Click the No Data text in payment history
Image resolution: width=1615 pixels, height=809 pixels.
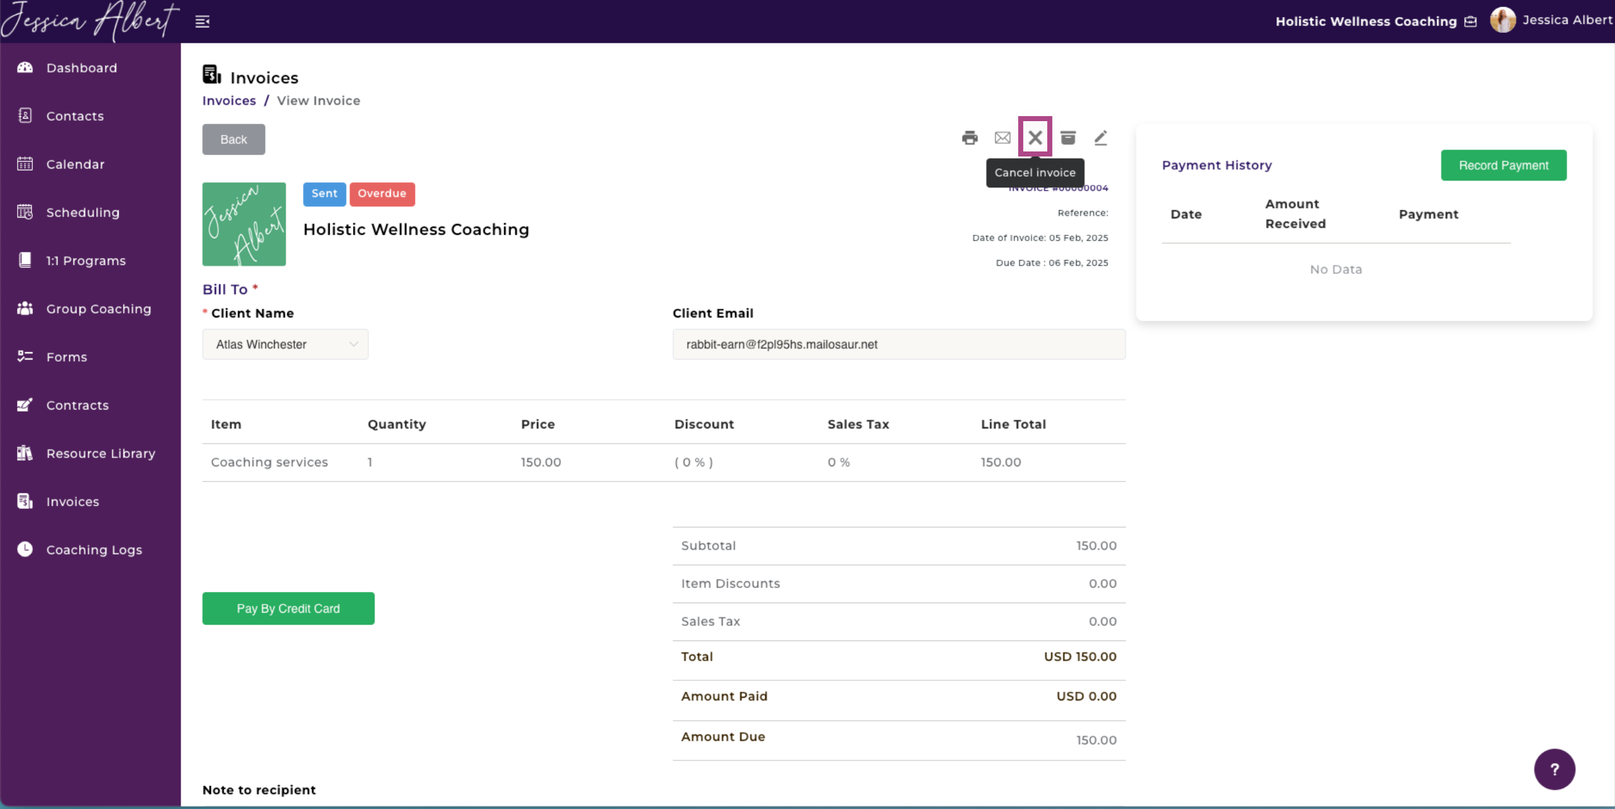[x=1336, y=269]
